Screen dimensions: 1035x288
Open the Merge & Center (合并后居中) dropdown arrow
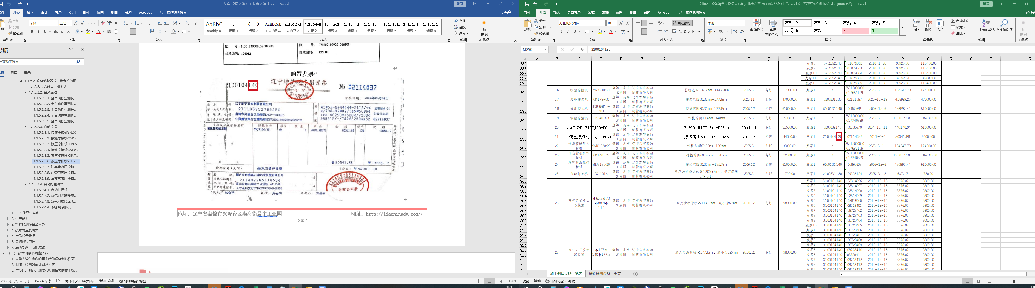click(x=699, y=31)
